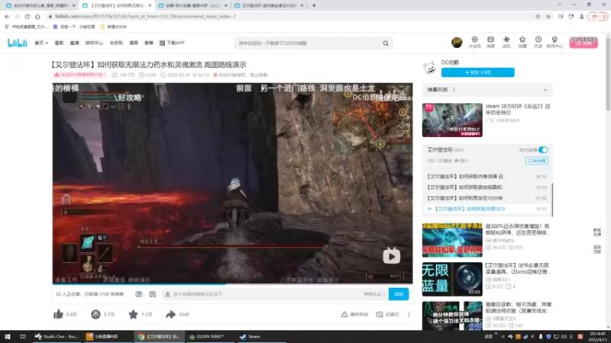Open the 创作中心 creator center icon
The image size is (611, 343).
(554, 42)
